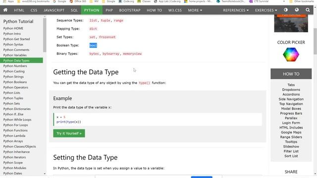
Task: Expand the EXERCISES dropdown
Action: click(x=266, y=10)
